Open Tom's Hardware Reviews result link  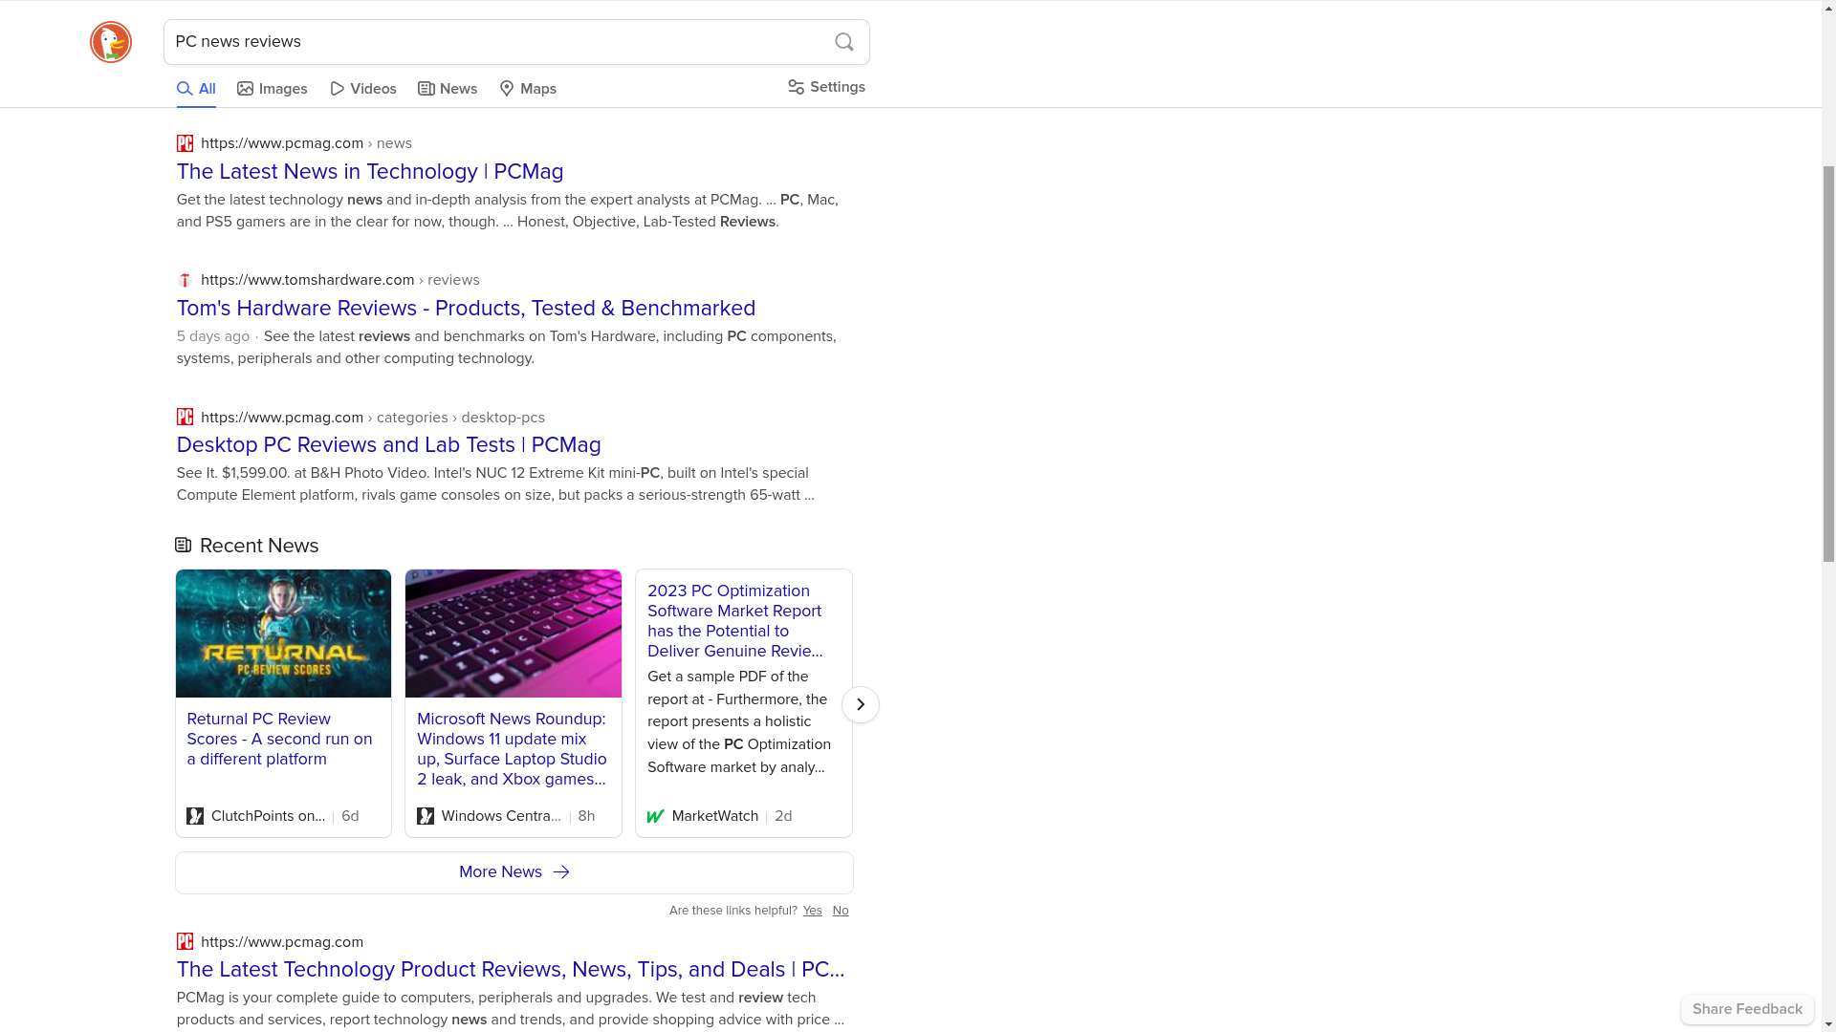(x=466, y=308)
